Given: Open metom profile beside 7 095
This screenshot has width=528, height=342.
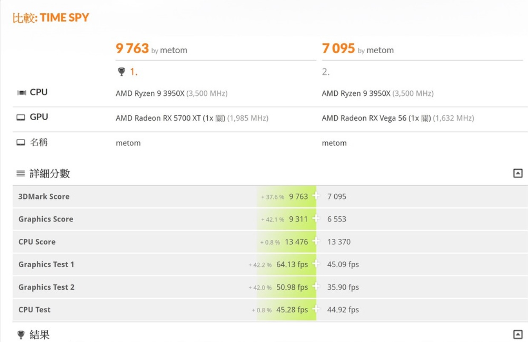Looking at the screenshot, I should tap(380, 50).
